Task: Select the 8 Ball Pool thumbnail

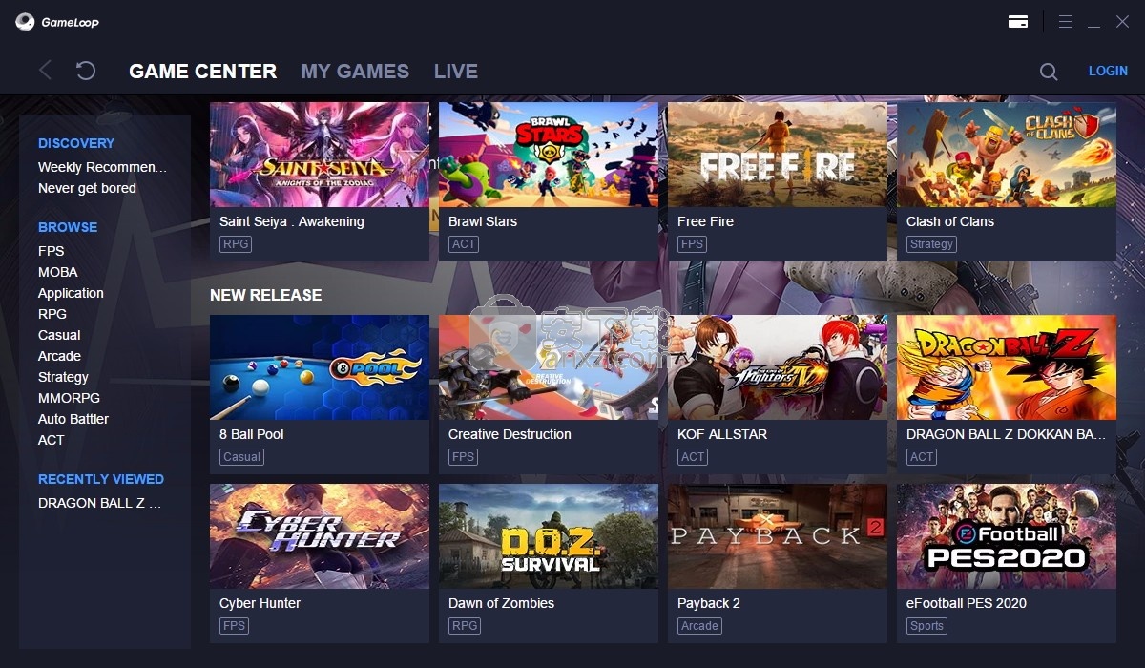Action: click(x=320, y=367)
